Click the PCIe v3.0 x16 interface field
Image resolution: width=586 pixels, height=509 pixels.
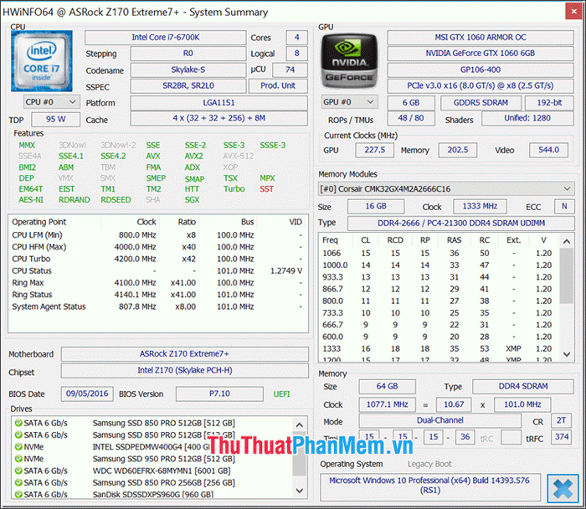pos(481,86)
